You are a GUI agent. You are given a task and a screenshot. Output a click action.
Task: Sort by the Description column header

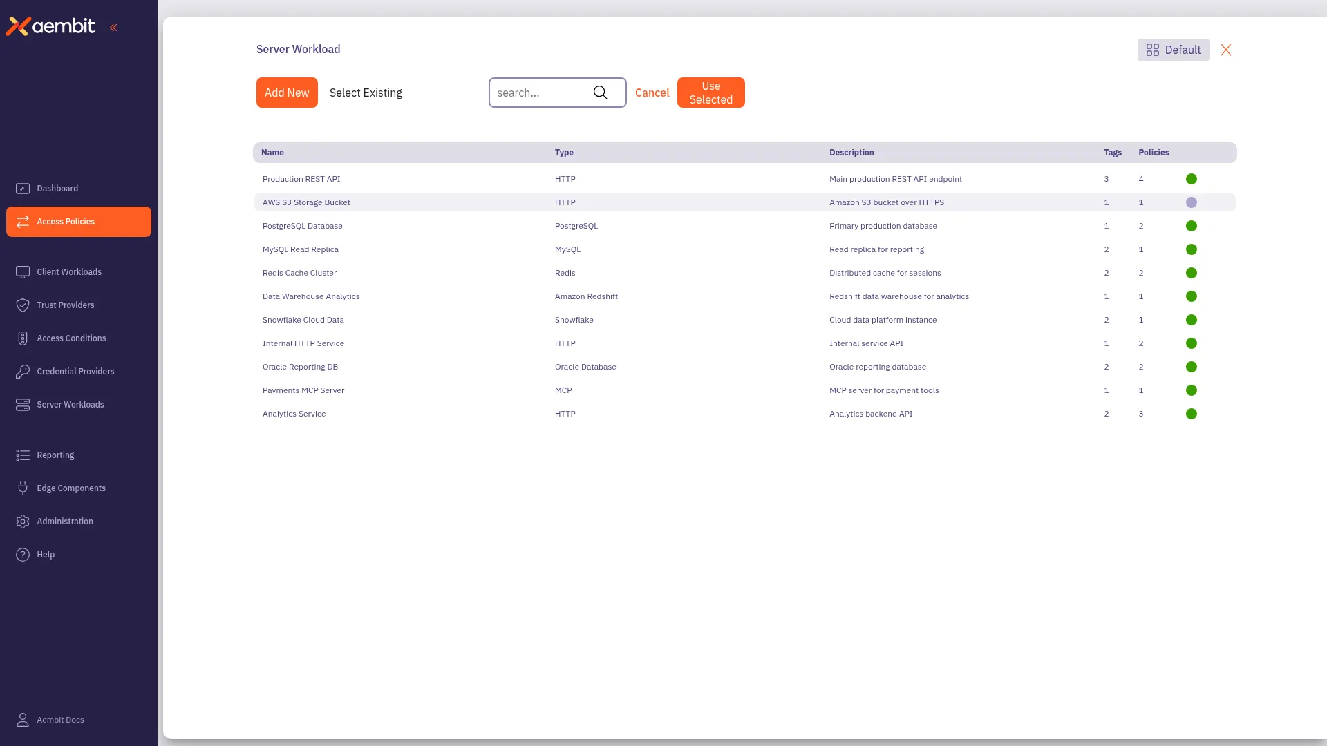[x=851, y=153]
